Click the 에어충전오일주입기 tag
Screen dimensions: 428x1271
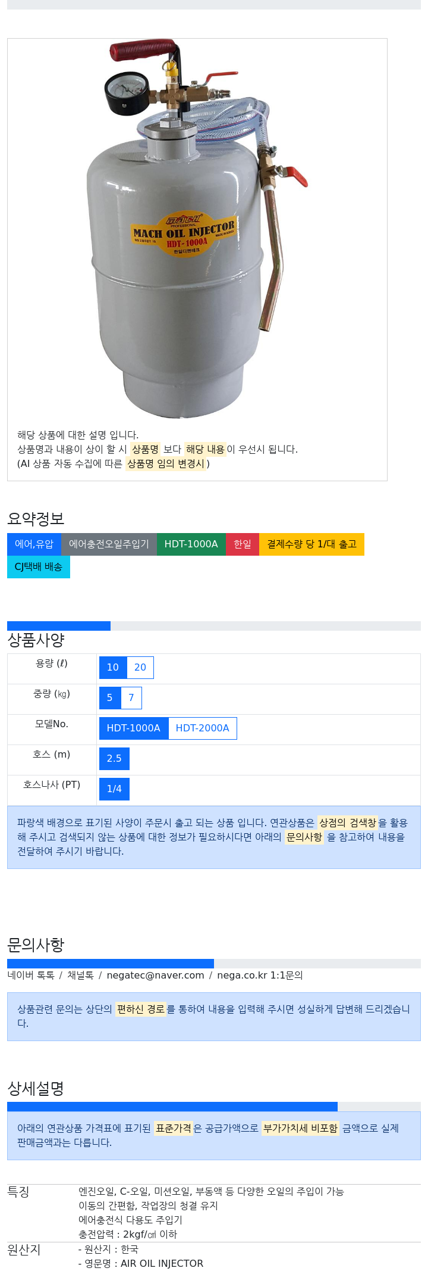tap(109, 544)
